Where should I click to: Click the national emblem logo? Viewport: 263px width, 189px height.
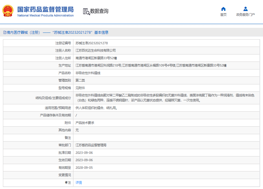pos(8,11)
